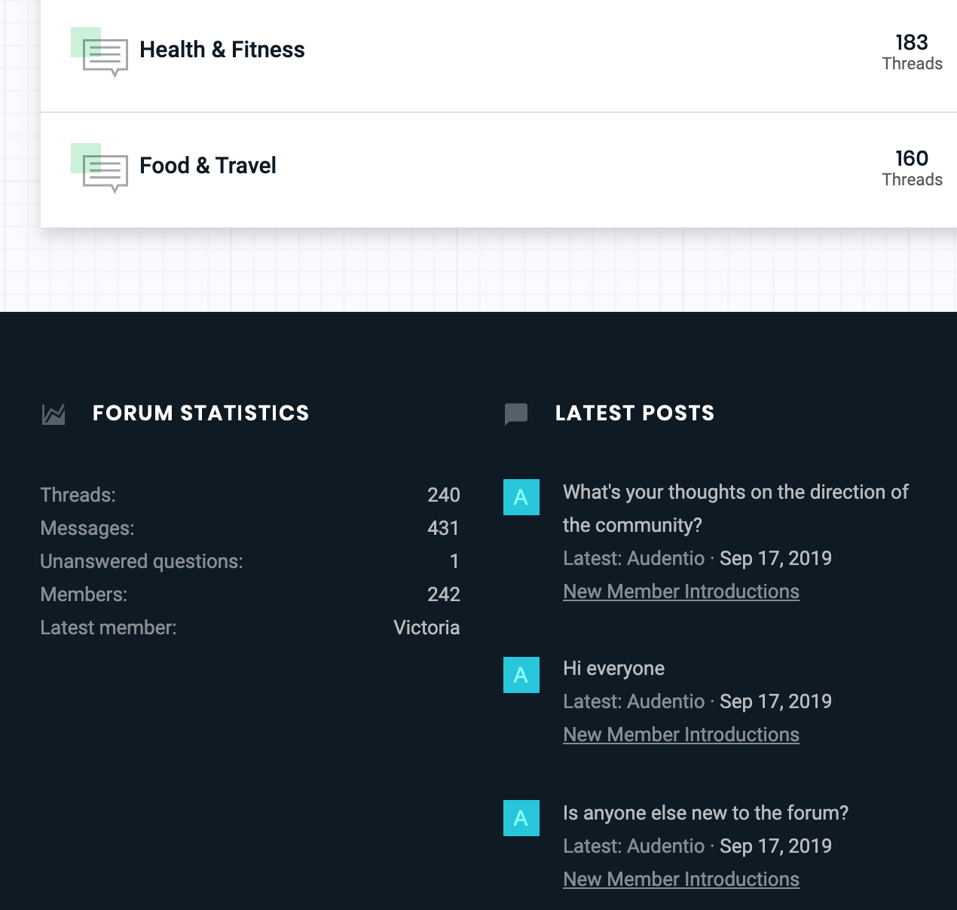Screen dimensions: 957x910
Task: Click the 160 Threads count
Action: tap(912, 168)
